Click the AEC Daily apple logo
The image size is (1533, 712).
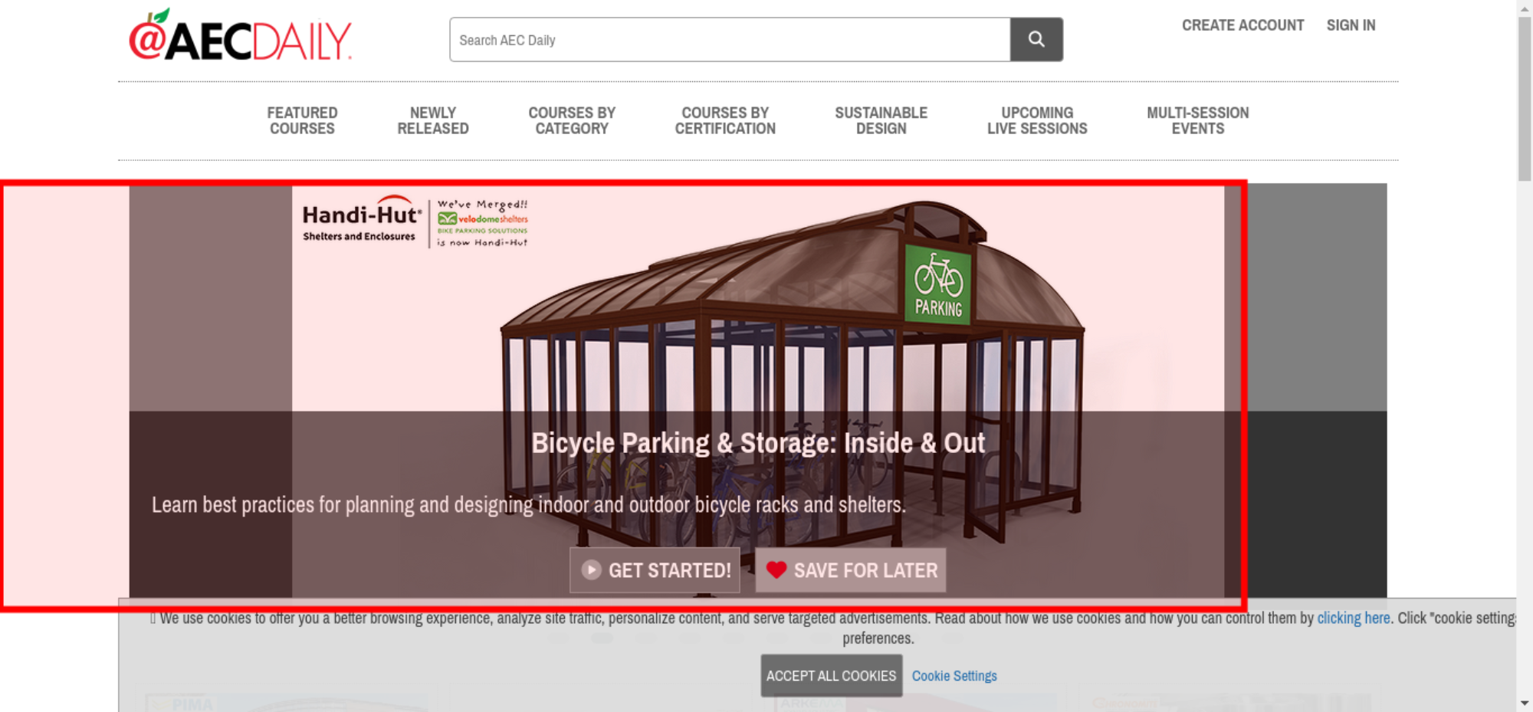[240, 35]
